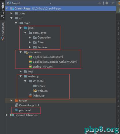Click the WEB-INF folder icon

30,81
